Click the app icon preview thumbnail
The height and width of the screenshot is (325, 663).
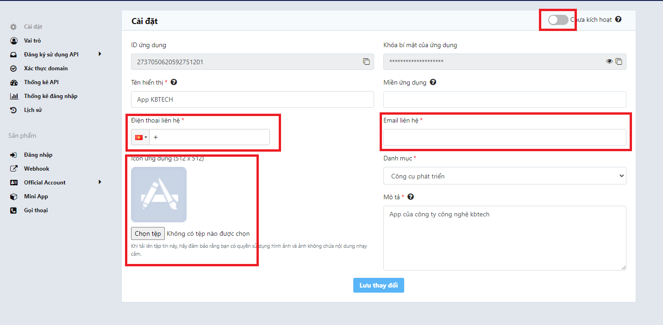(159, 195)
